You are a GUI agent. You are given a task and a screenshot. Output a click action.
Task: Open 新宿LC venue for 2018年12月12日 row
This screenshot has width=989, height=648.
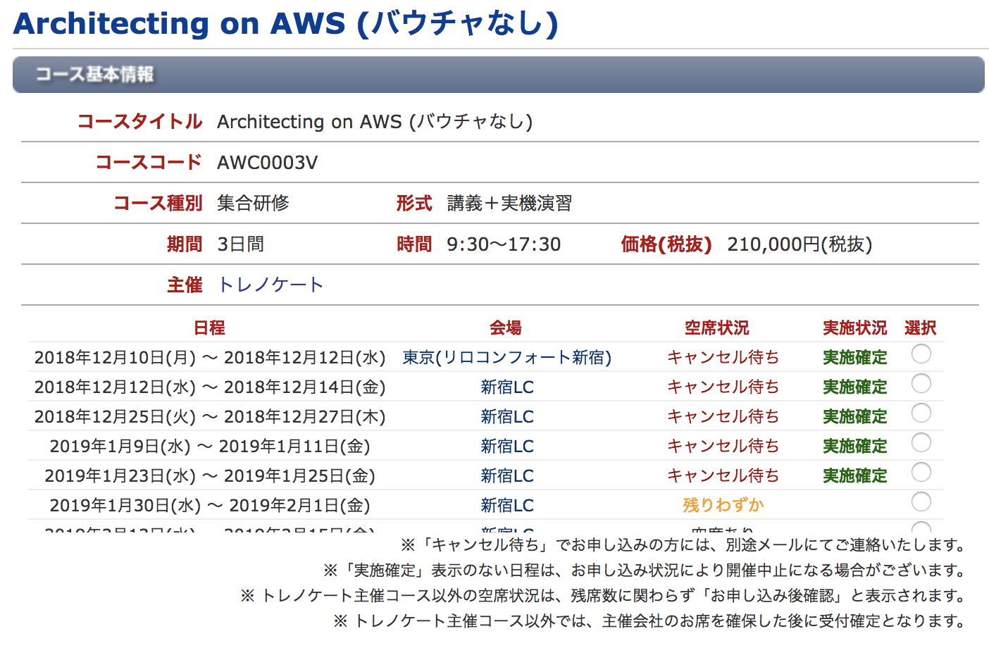[506, 387]
